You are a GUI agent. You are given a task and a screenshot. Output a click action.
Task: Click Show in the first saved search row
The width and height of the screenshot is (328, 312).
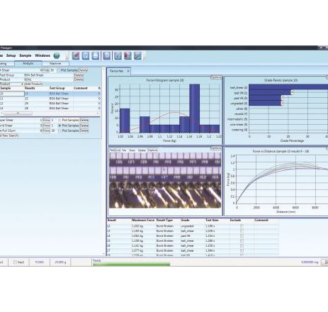(46, 121)
